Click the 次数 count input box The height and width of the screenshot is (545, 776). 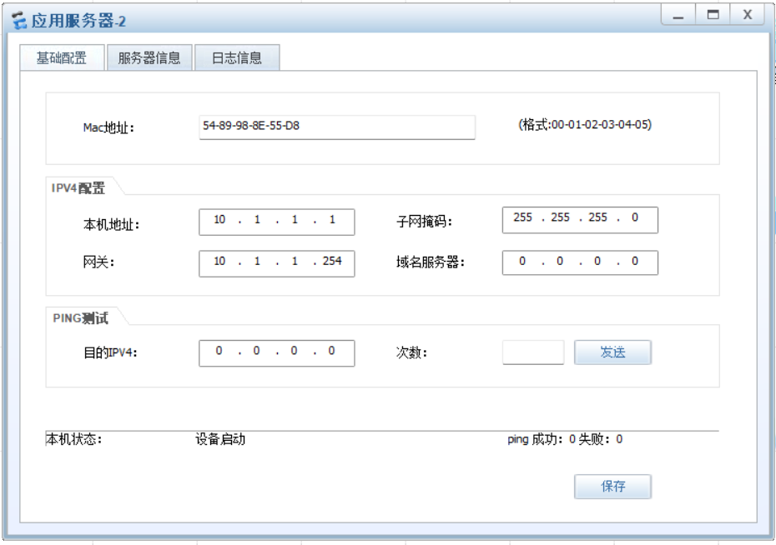[533, 352]
